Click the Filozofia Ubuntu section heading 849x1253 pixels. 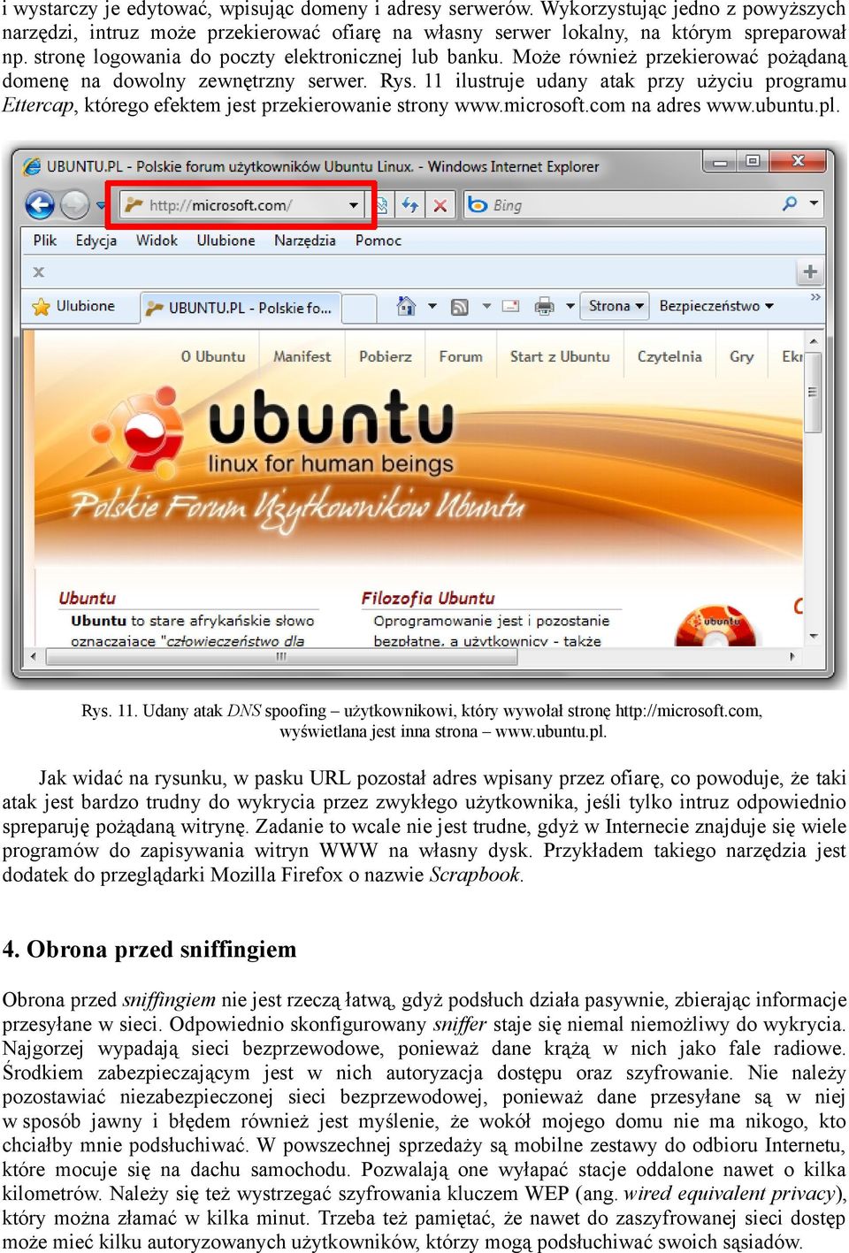pyautogui.click(x=428, y=599)
